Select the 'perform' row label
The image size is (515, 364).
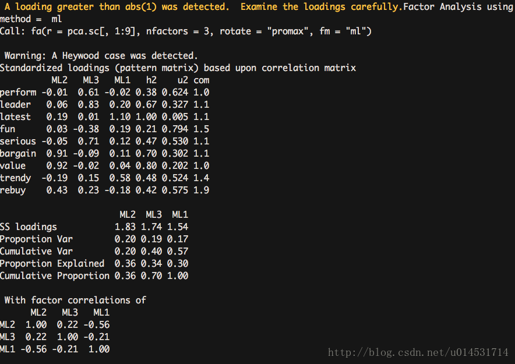[18, 93]
